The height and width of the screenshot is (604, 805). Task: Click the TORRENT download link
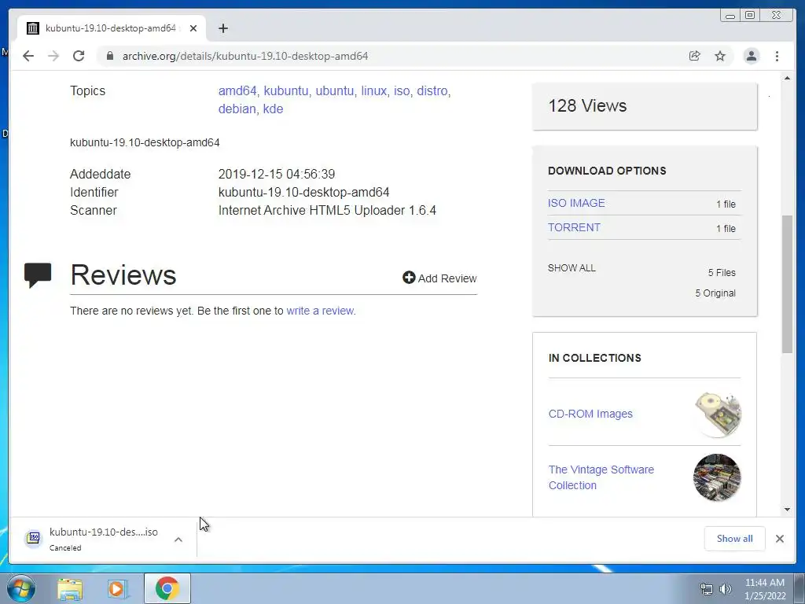[x=574, y=227]
